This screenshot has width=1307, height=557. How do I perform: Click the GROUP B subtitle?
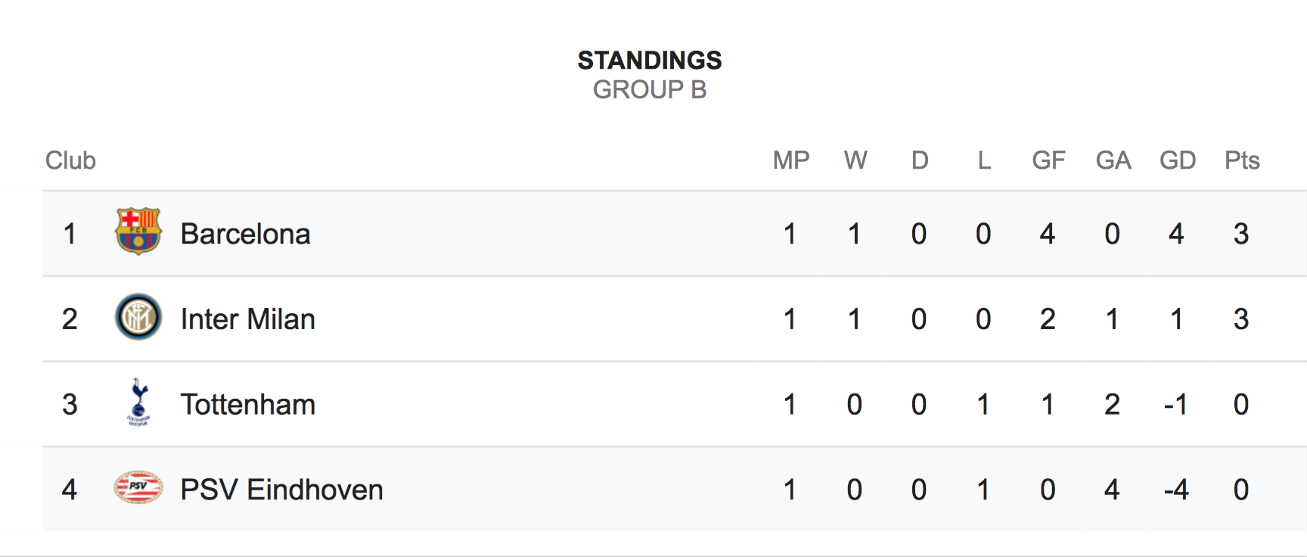[x=650, y=90]
